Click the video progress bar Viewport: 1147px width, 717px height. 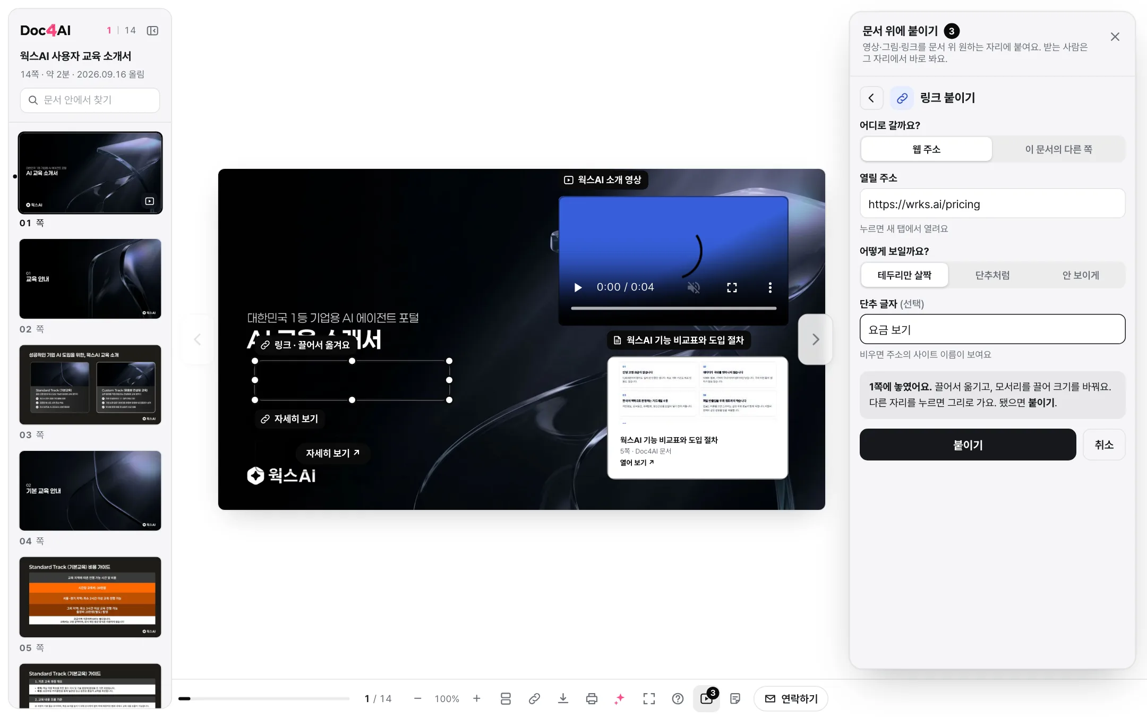673,308
